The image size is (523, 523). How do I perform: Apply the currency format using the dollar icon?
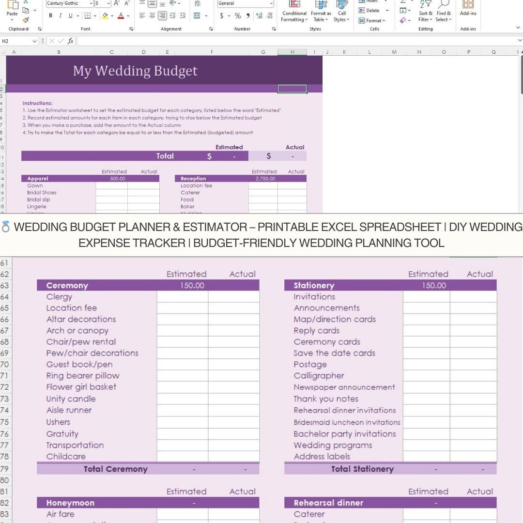[x=221, y=15]
